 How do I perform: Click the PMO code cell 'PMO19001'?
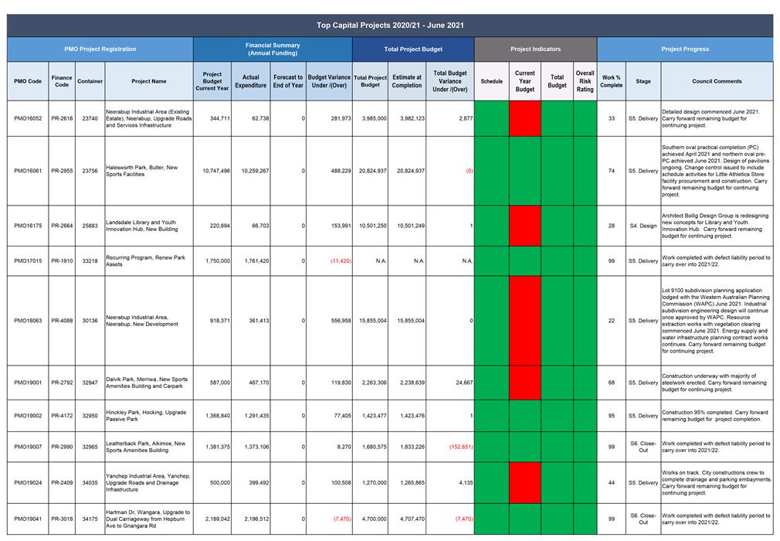click(x=28, y=383)
